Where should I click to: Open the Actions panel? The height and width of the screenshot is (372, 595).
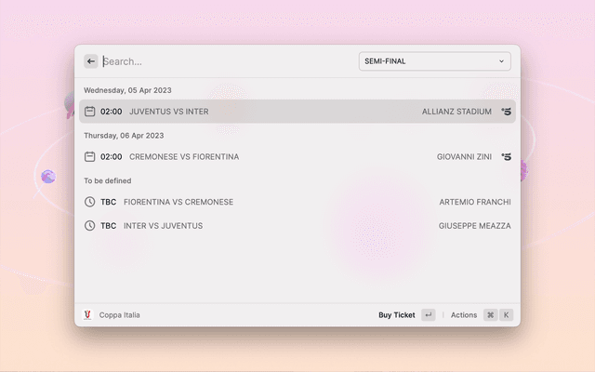464,315
